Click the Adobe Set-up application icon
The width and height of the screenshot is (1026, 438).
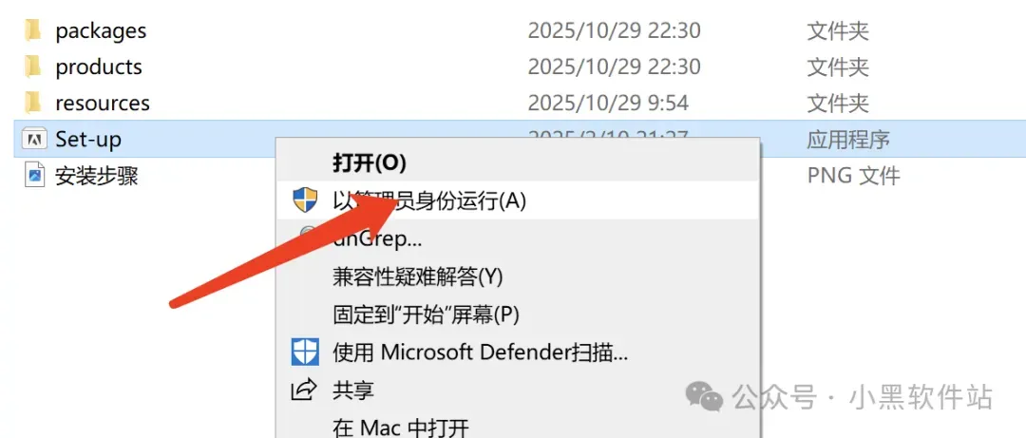click(35, 139)
